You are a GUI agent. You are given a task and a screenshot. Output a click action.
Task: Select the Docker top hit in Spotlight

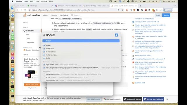[x=81, y=41]
